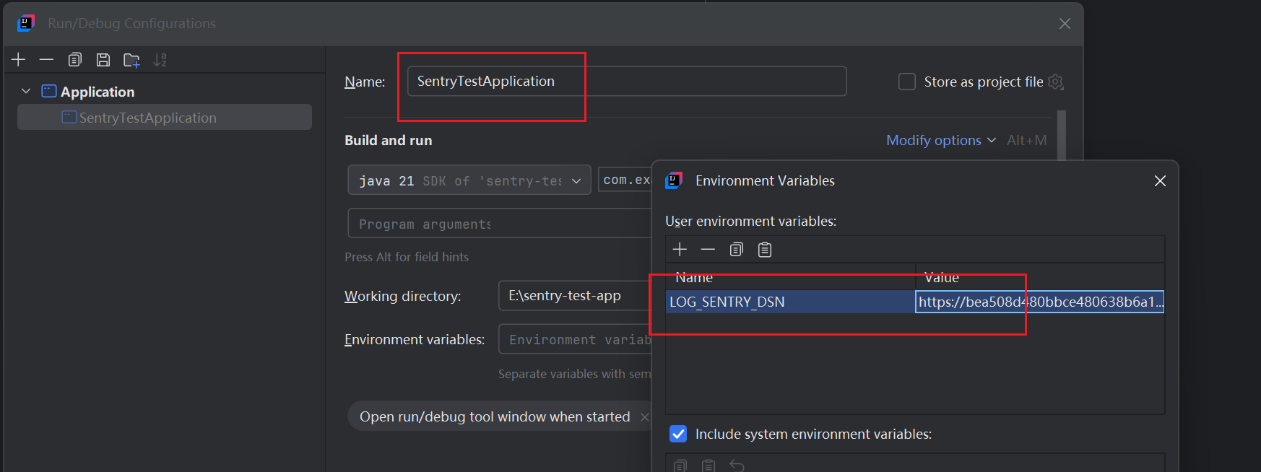Save configuration icon in left toolbar
Image resolution: width=1261 pixels, height=472 pixels.
[x=103, y=60]
